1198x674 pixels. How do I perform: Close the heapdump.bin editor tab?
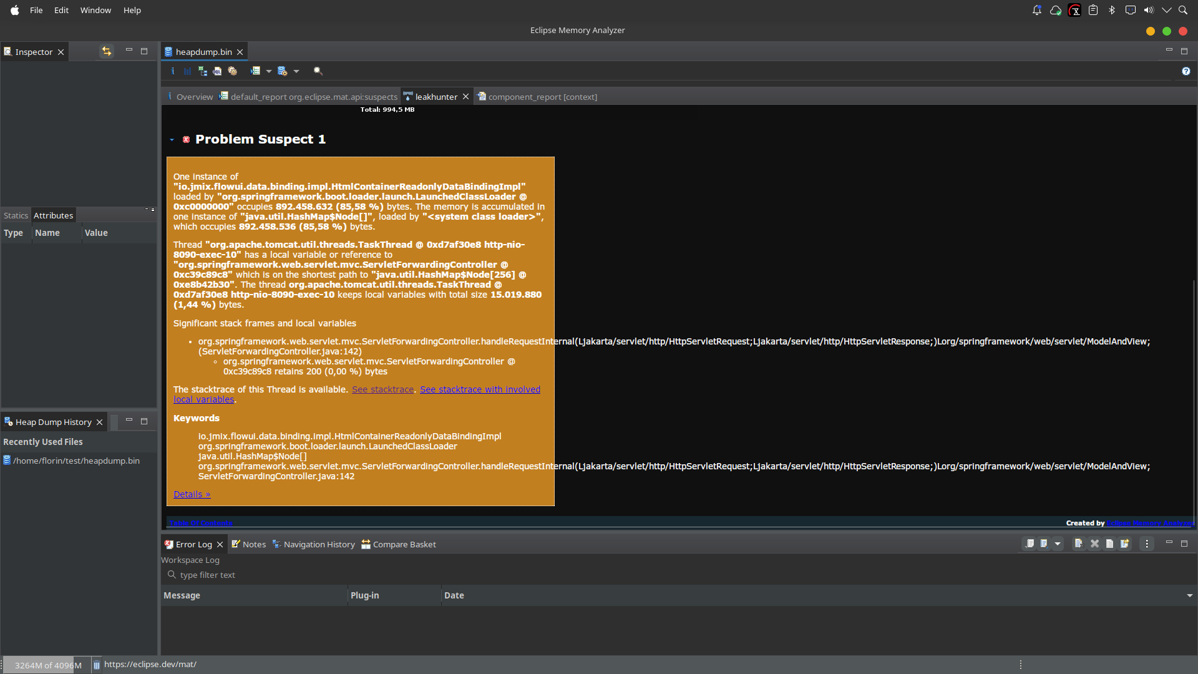(240, 52)
